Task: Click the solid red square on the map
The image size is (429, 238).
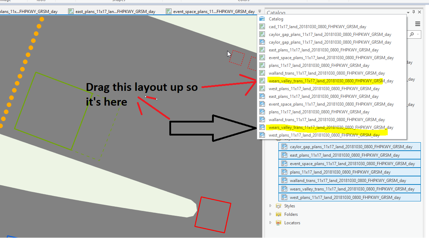Action: point(213,214)
